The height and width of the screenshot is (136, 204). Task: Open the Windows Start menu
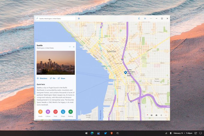tap(86, 133)
